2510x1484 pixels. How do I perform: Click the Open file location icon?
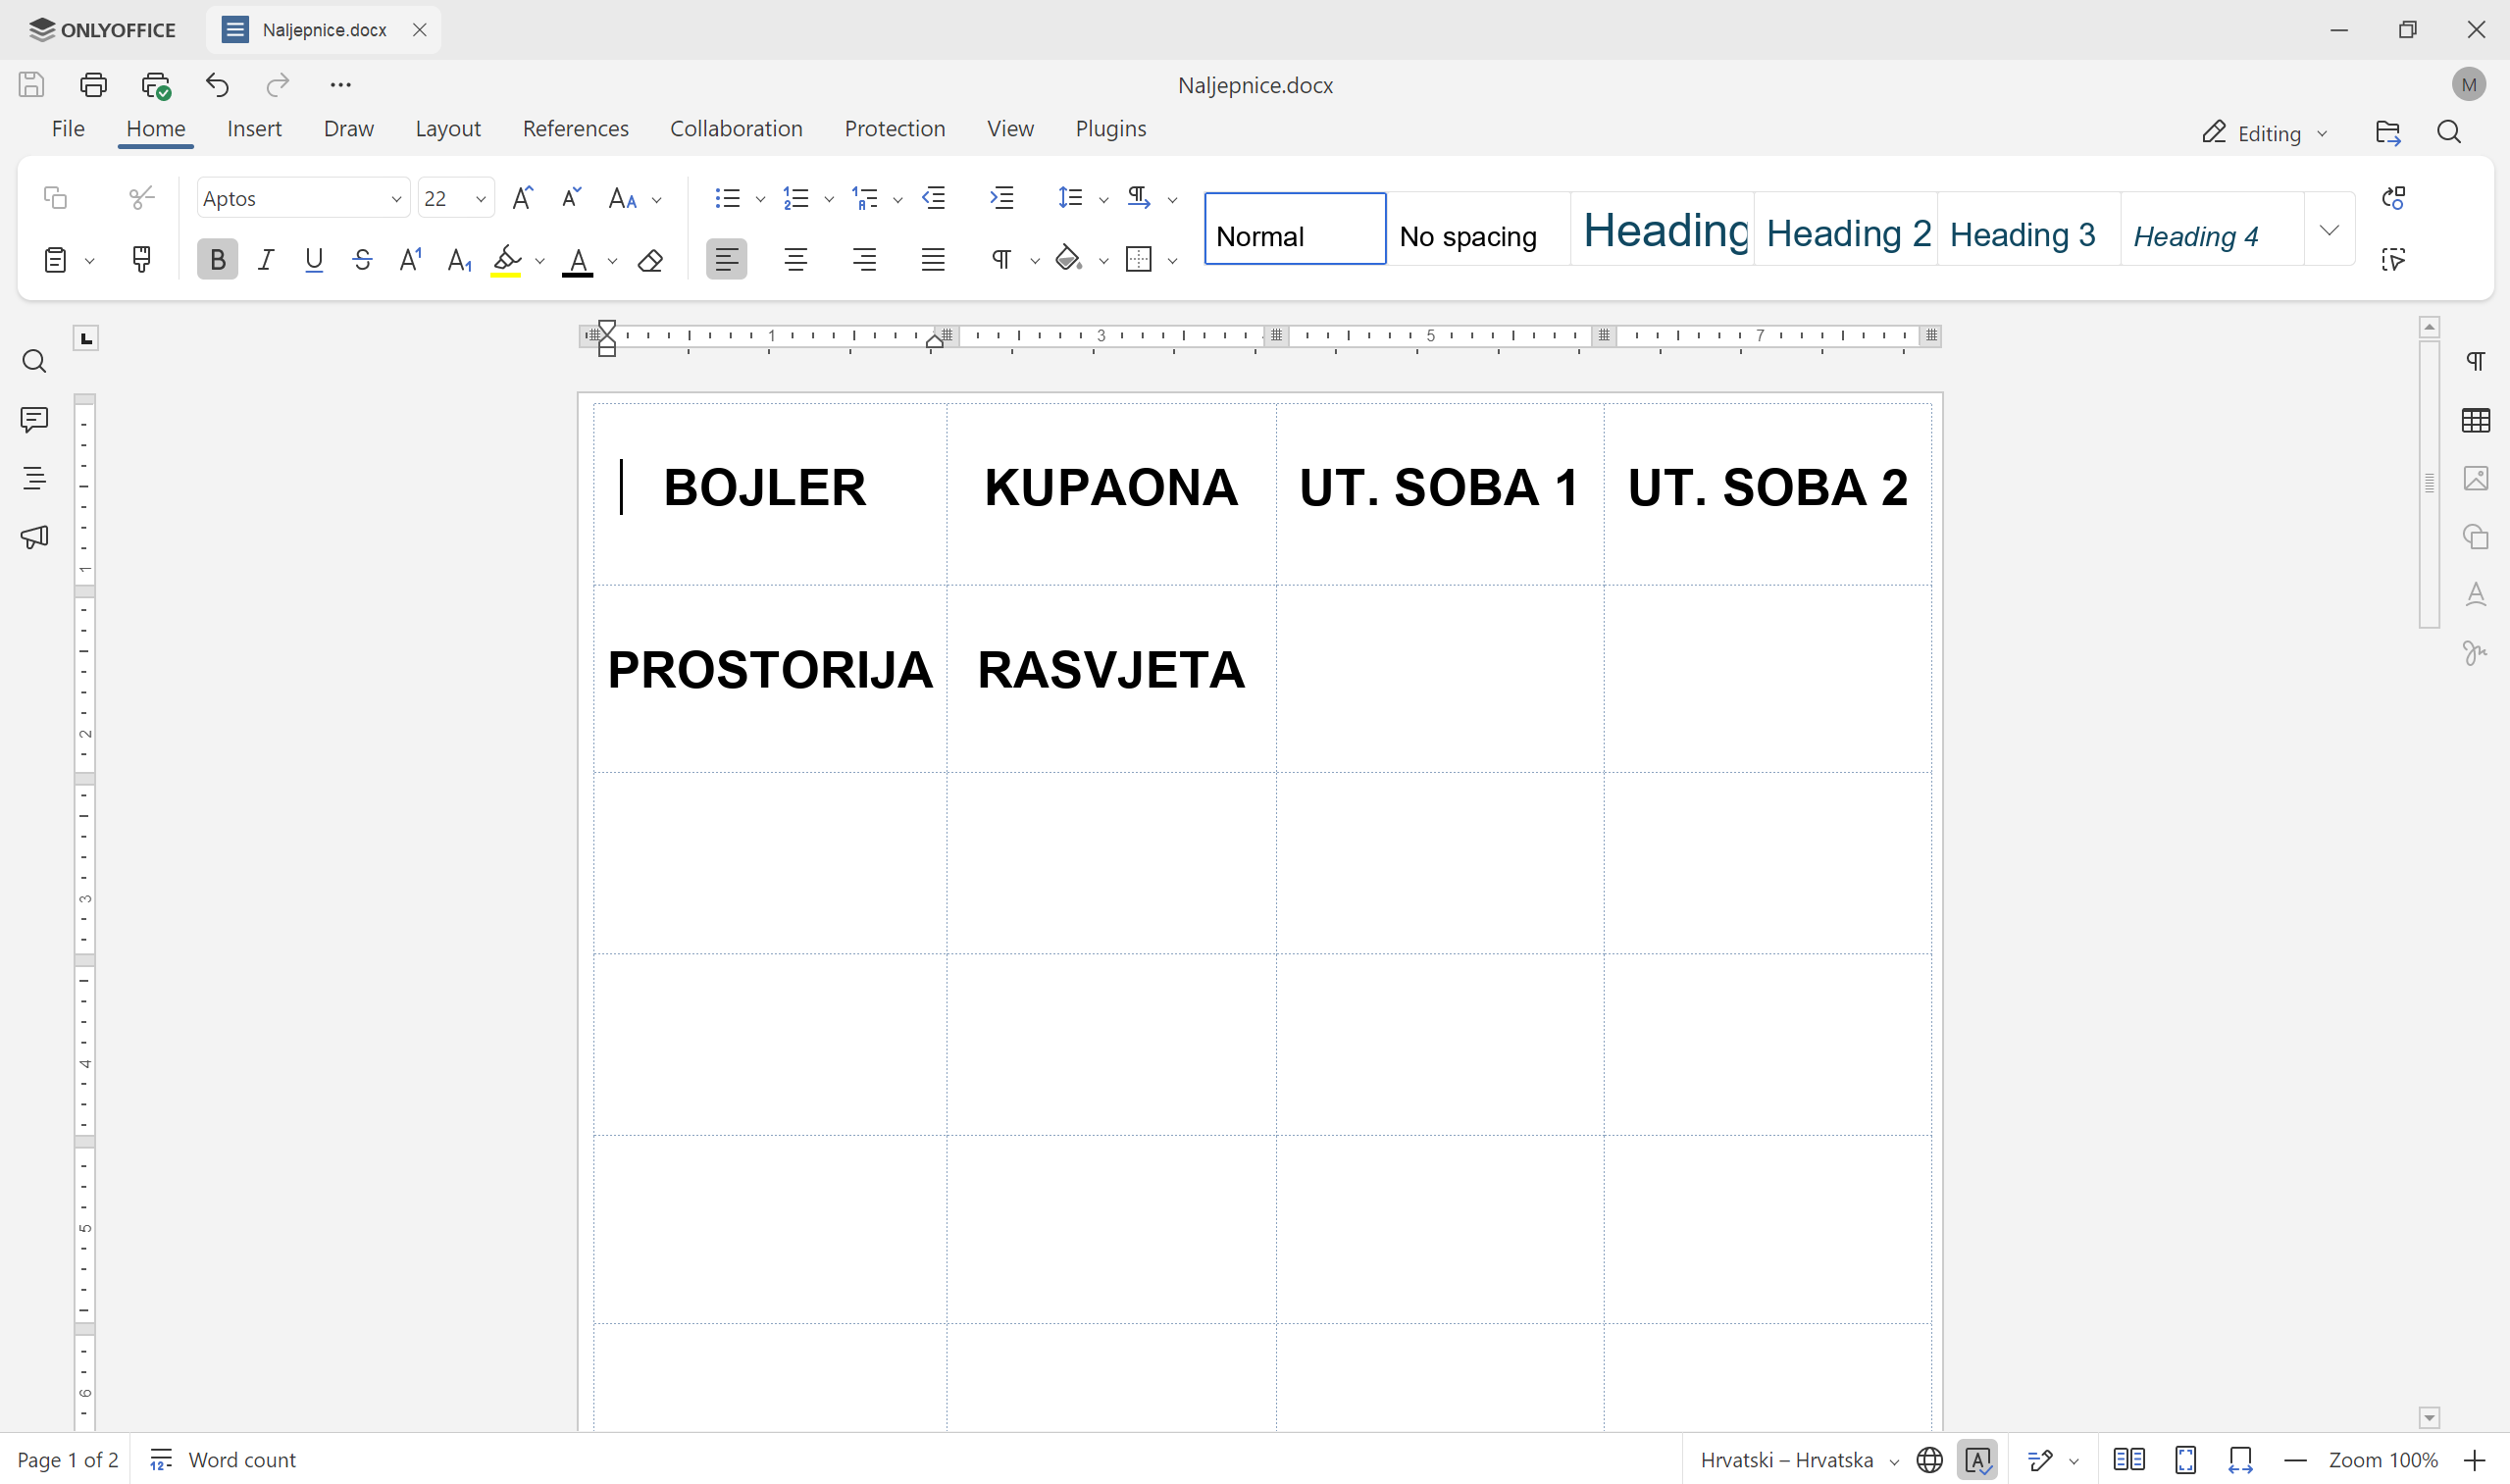[x=2388, y=133]
